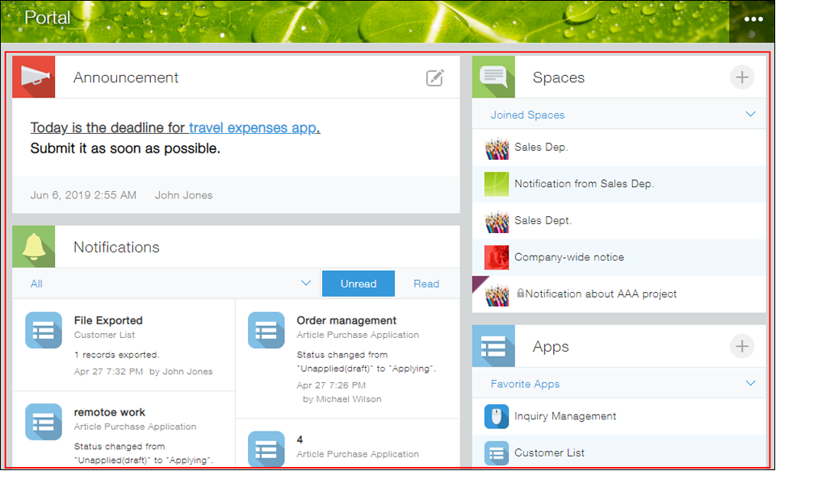
Task: Click the Announcement megaphone icon
Action: click(33, 77)
